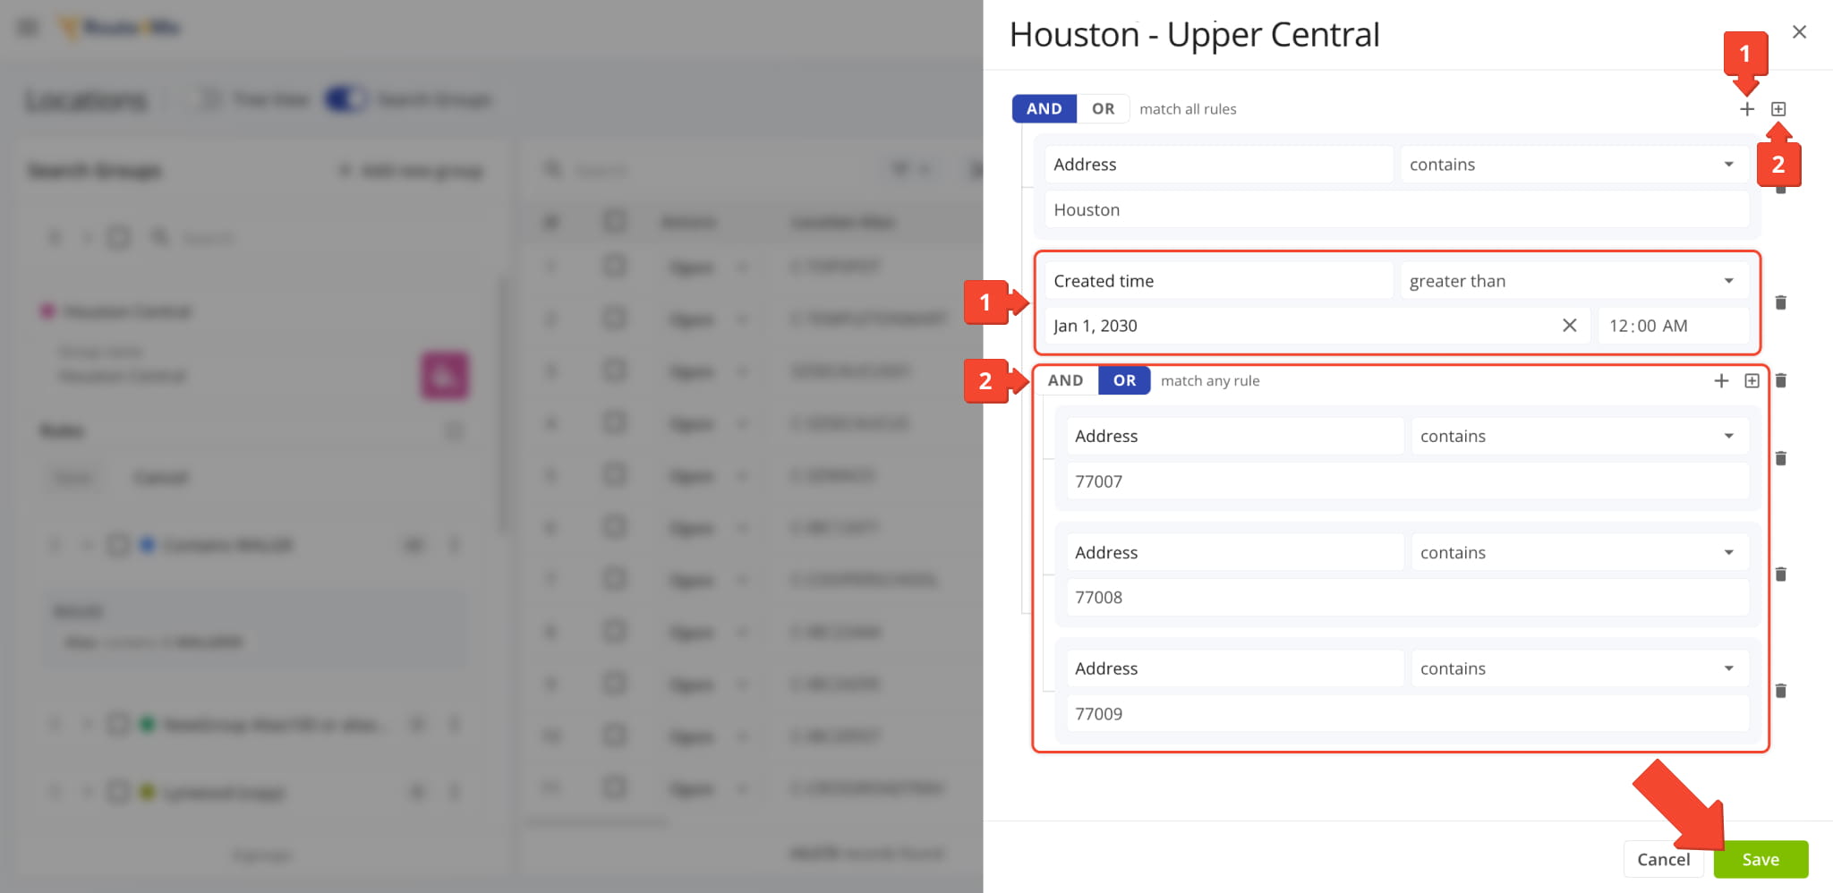Open the Created time field selector
The image size is (1833, 893).
(x=1219, y=281)
